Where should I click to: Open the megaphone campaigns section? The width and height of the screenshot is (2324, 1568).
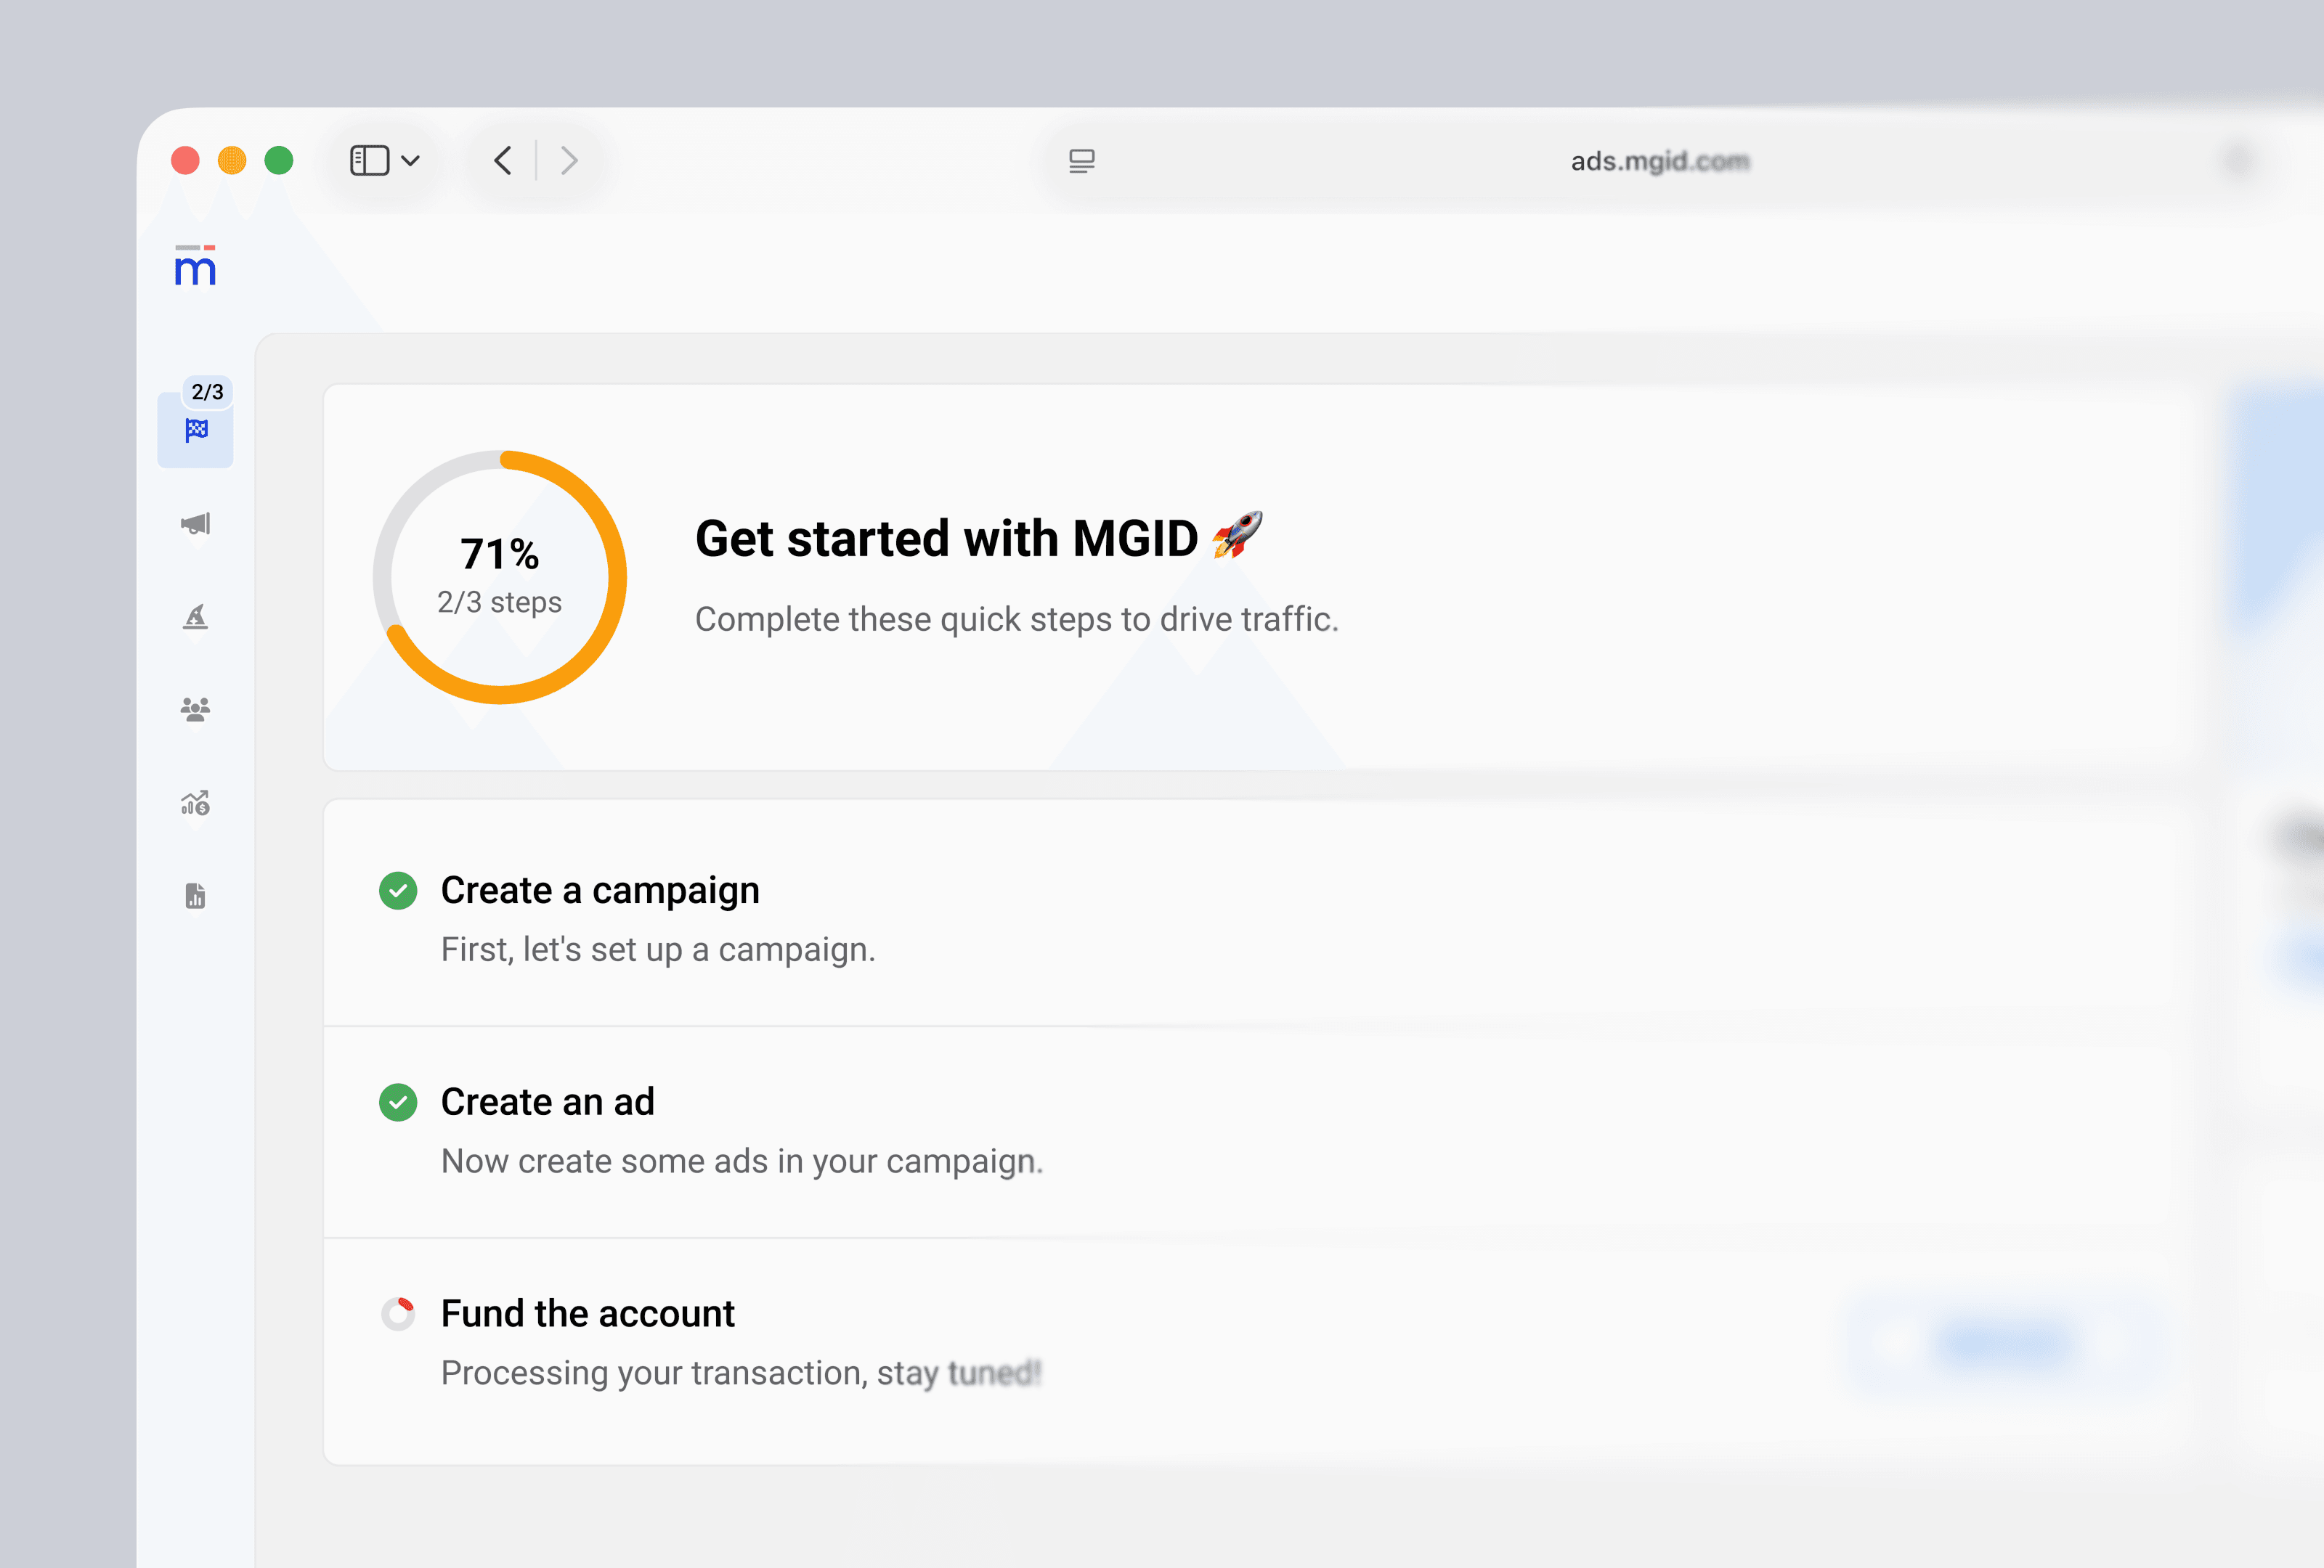(196, 523)
